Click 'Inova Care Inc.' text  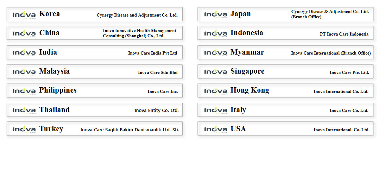(x=163, y=92)
